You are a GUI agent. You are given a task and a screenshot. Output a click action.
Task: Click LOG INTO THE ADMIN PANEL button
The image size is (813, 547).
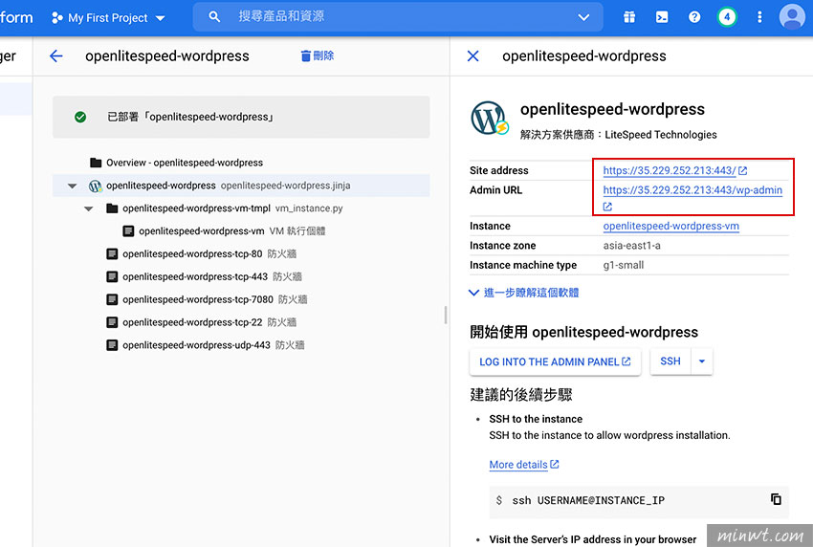click(555, 361)
